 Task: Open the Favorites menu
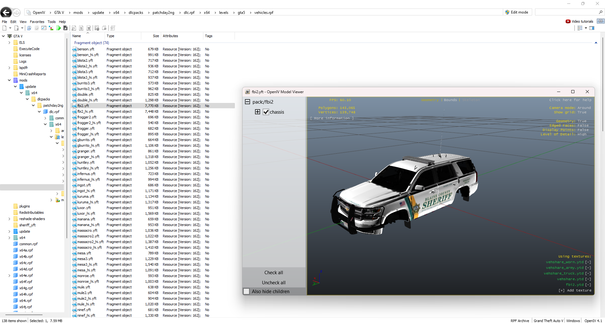(37, 22)
